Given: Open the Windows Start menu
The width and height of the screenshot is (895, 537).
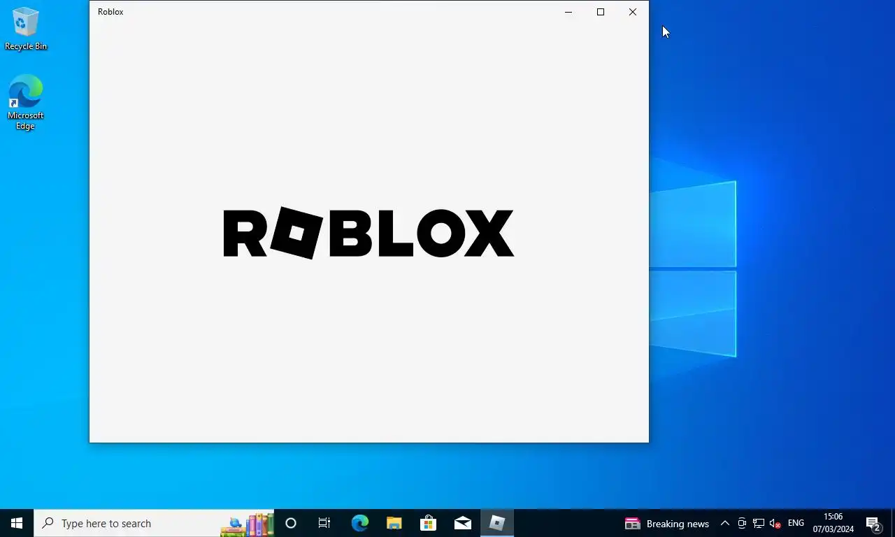Looking at the screenshot, I should click(17, 523).
